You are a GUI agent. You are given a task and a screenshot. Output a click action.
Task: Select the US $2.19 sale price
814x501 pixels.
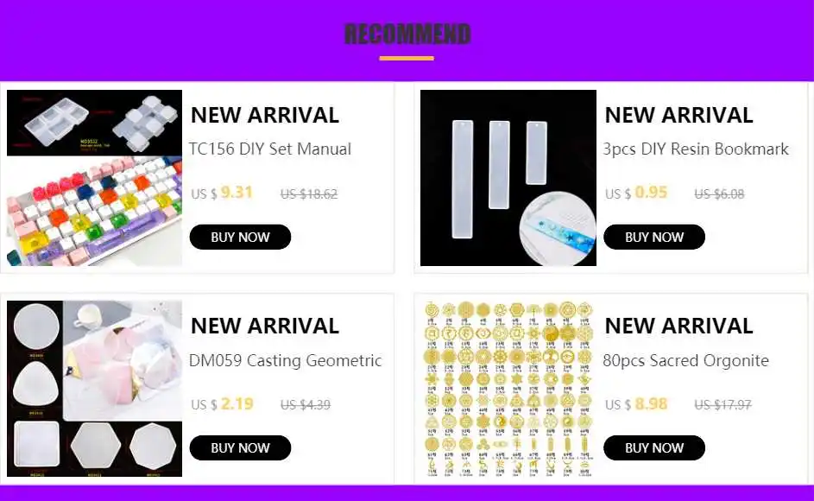coord(222,403)
